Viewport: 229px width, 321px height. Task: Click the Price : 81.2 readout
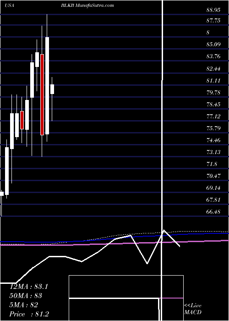(x=29, y=314)
